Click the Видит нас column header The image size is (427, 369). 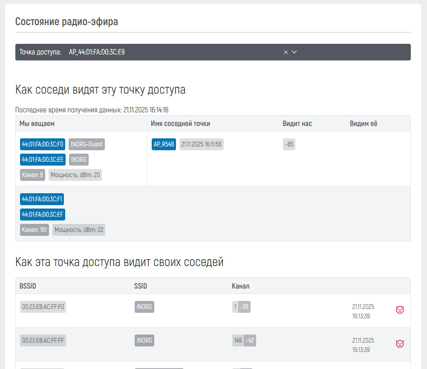297,123
